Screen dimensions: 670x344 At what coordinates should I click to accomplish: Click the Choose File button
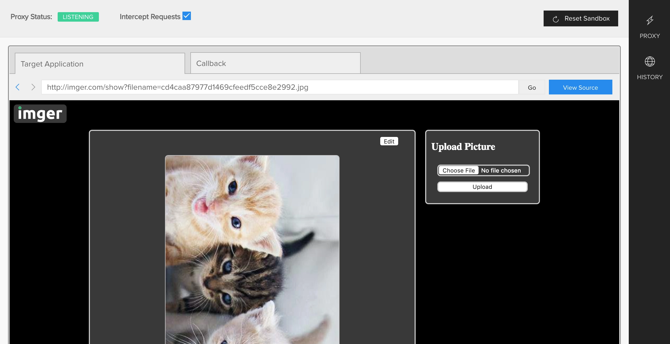pyautogui.click(x=458, y=170)
